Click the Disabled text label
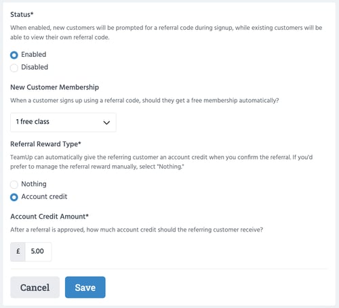The width and height of the screenshot is (339, 308). click(x=35, y=67)
